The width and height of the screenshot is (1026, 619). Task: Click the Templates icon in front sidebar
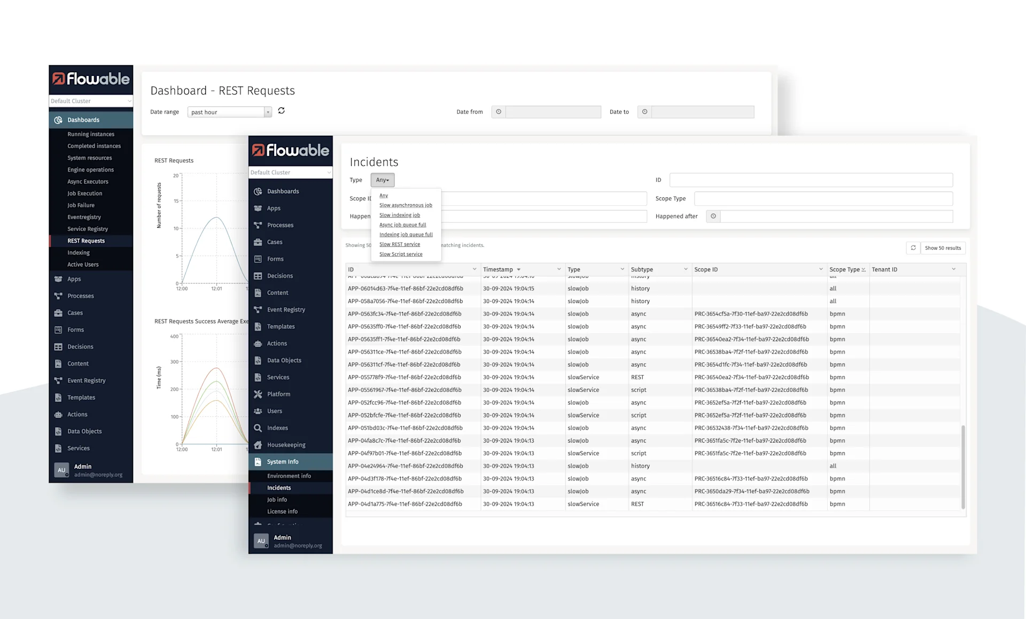click(x=258, y=327)
